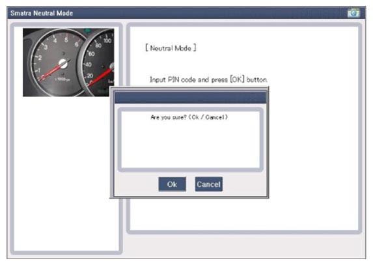Image resolution: width=373 pixels, height=265 pixels.
Task: Click the Smatra Neutral Mode window title
Action: click(42, 13)
